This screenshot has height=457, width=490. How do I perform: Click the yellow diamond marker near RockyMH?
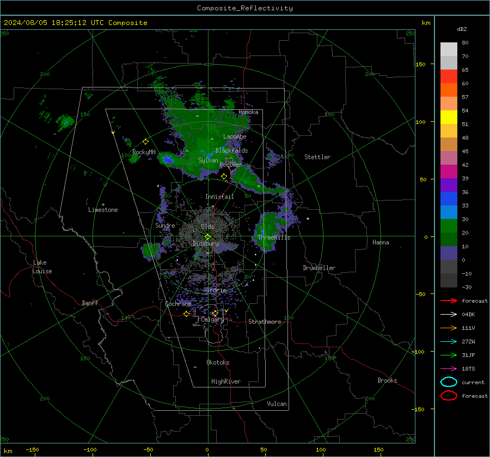pos(145,142)
